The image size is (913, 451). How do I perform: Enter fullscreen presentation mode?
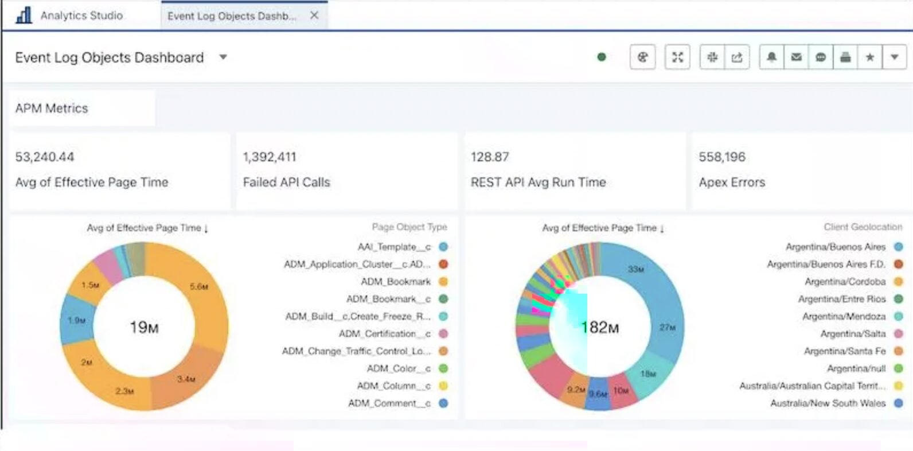677,57
